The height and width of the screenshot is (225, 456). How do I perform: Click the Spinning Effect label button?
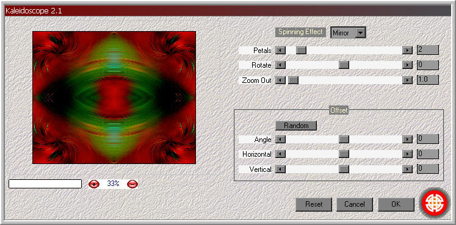click(300, 32)
